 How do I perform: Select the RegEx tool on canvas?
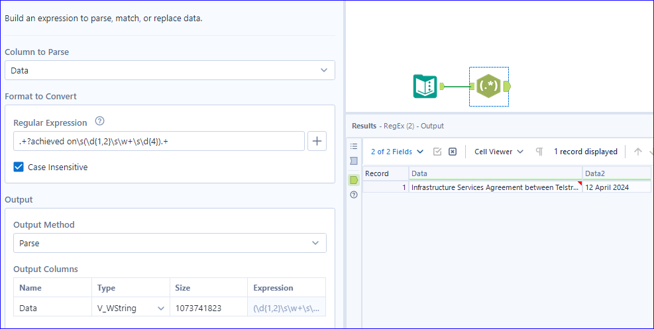point(488,86)
